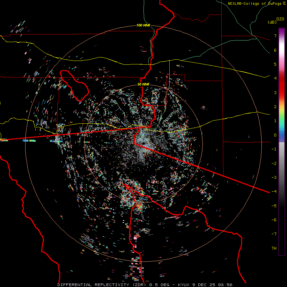The image size is (287, 287).
Task: Click the -4 tick label on the color scale
Action: tap(274, 192)
